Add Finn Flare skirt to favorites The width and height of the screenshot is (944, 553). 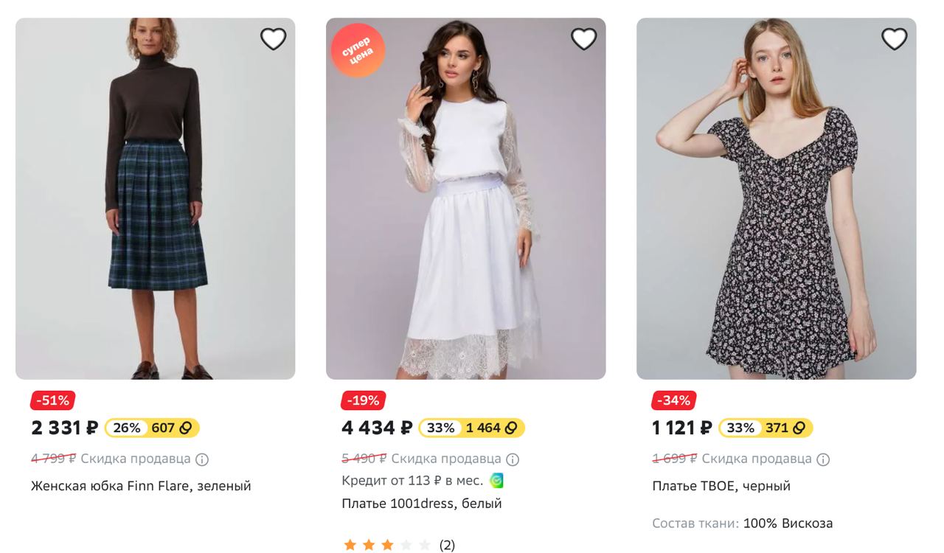pyautogui.click(x=273, y=39)
